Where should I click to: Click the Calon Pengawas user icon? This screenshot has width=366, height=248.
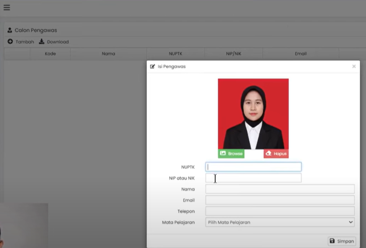tap(10, 30)
